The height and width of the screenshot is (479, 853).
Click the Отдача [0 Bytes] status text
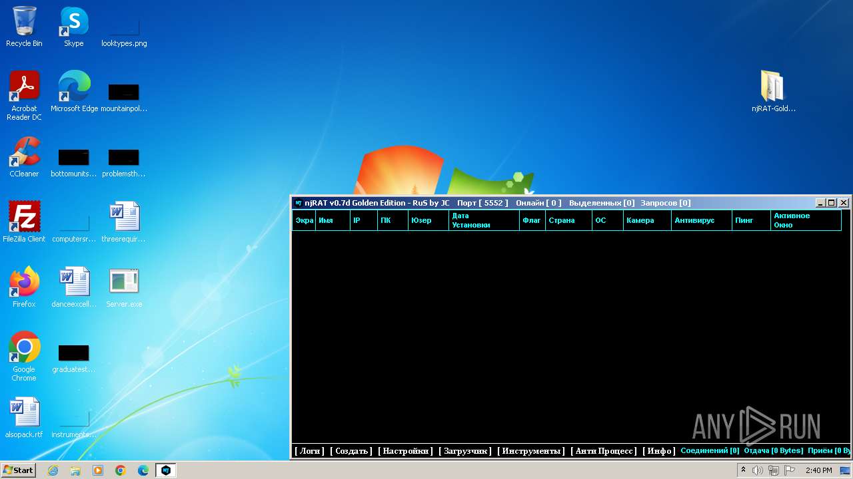(x=774, y=450)
